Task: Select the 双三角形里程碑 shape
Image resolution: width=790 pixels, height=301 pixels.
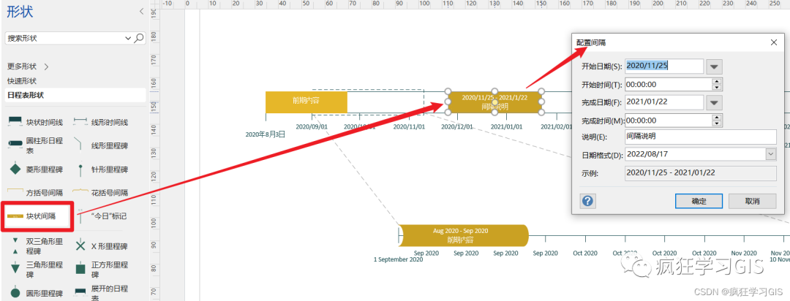Action: coord(35,246)
